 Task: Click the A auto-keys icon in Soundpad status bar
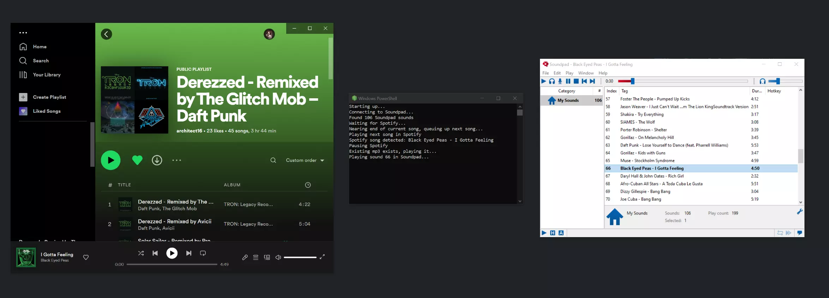click(561, 233)
